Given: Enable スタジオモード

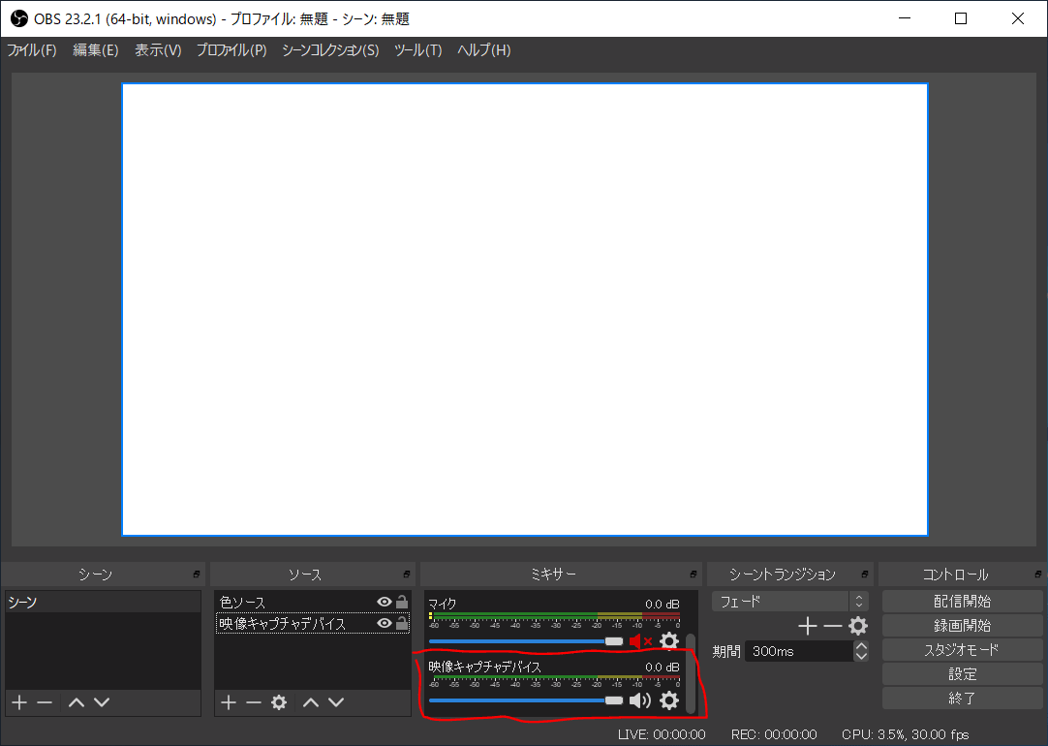Looking at the screenshot, I should tap(963, 650).
